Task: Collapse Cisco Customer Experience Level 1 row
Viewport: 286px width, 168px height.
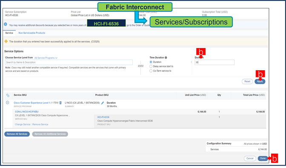Action: coord(8,103)
